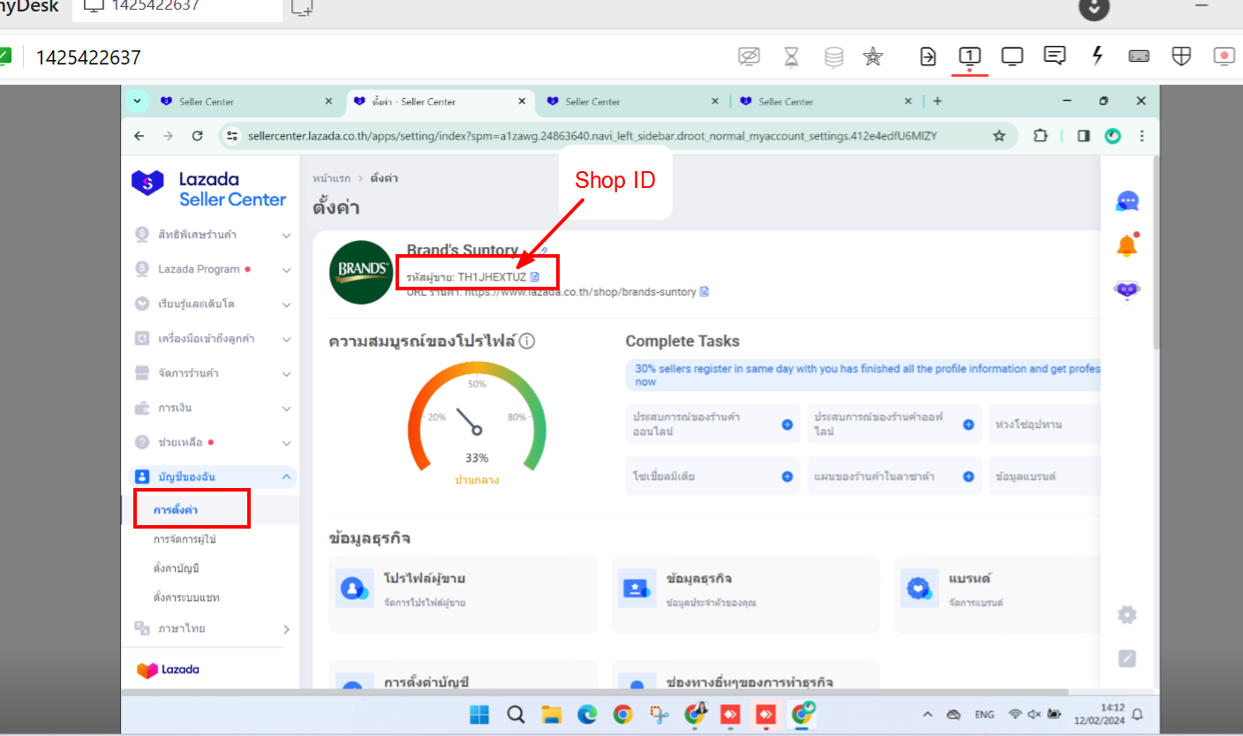Copy the shop URL with its icon
The height and width of the screenshot is (736, 1243).
pos(704,291)
